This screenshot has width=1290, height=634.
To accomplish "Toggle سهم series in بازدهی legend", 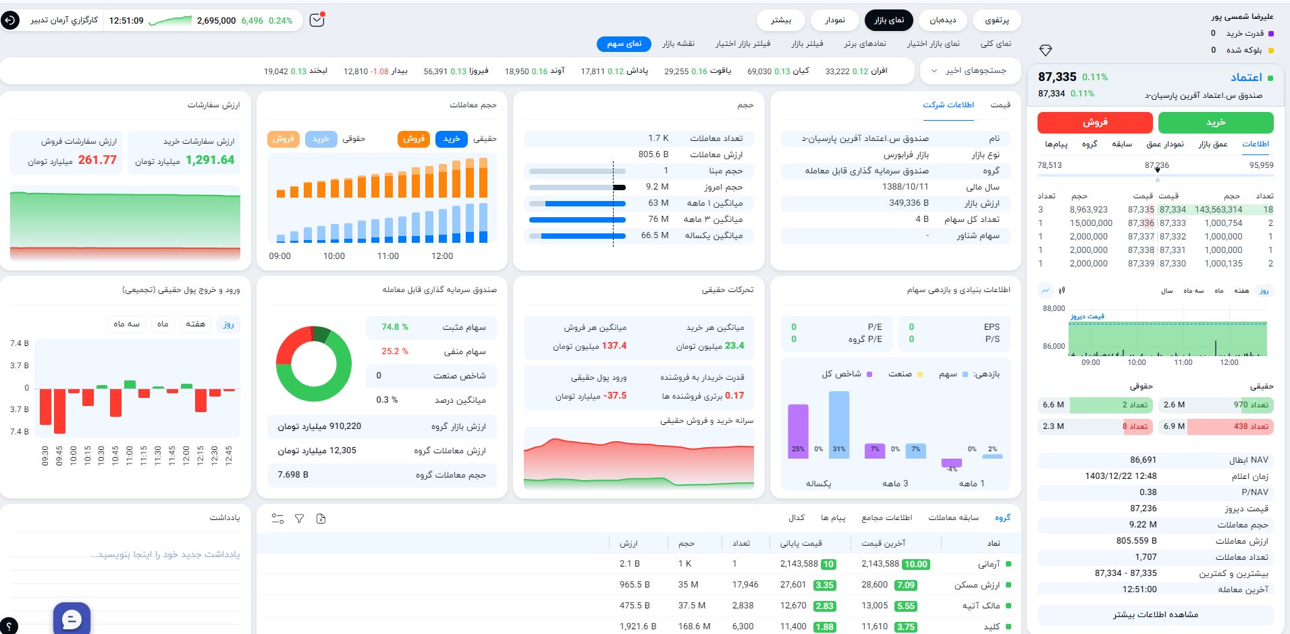I will pyautogui.click(x=953, y=374).
